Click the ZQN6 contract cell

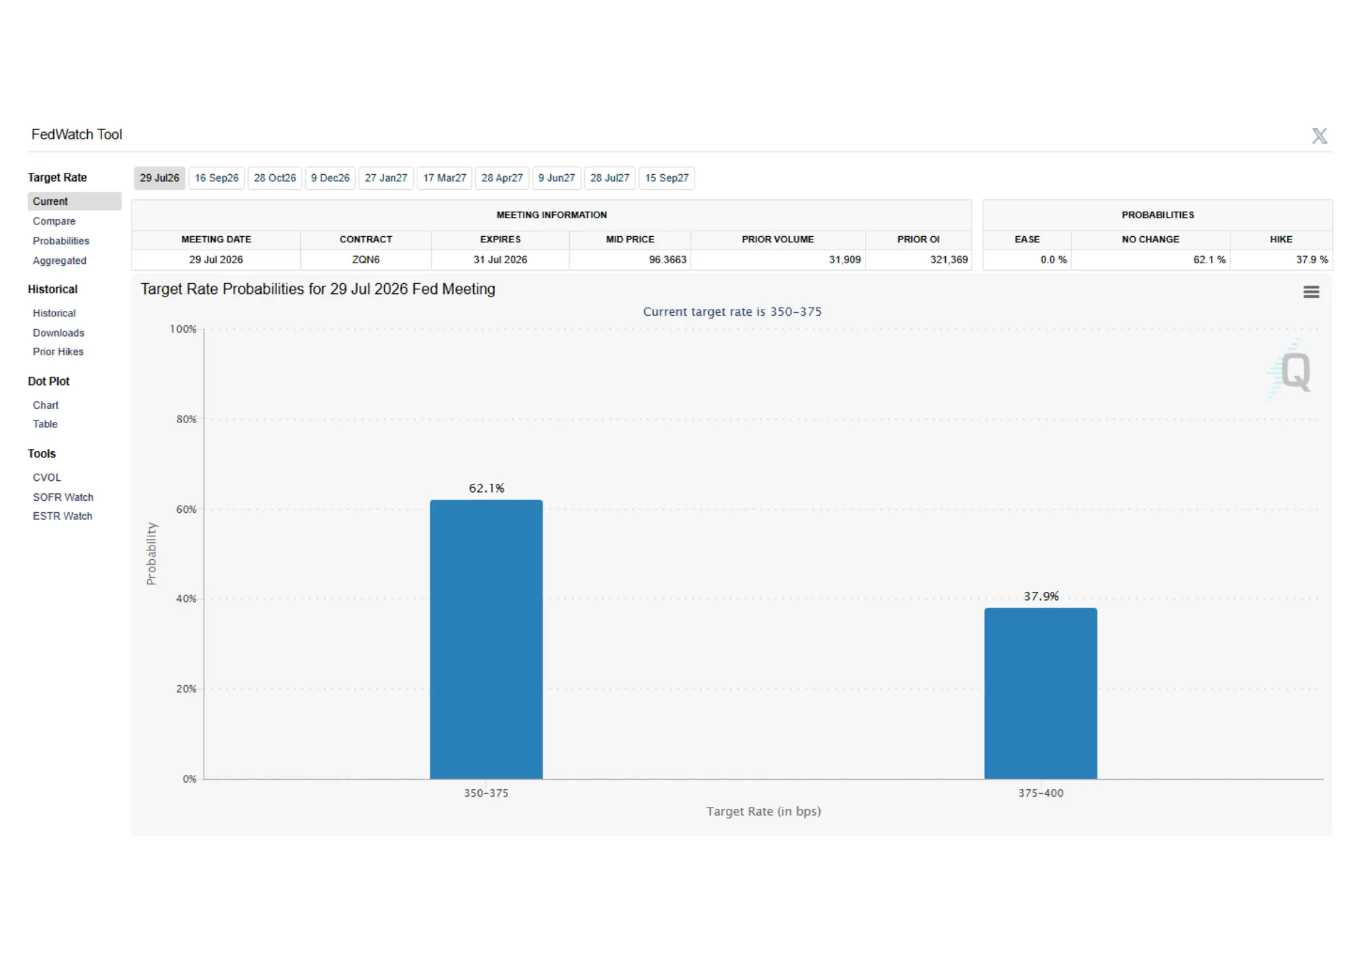pos(366,260)
